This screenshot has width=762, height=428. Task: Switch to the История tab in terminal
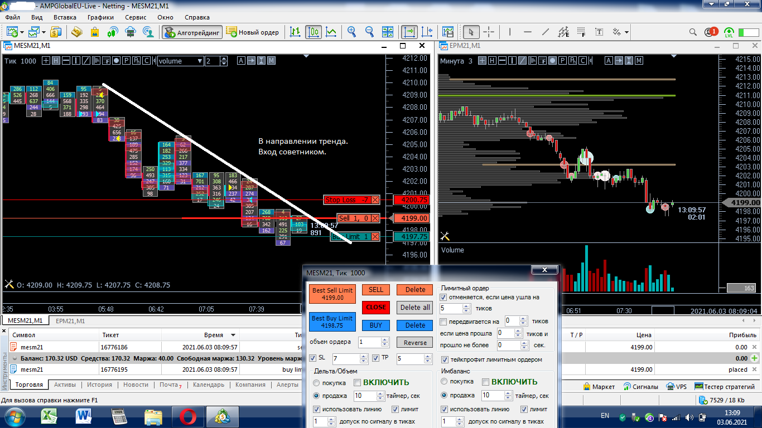[99, 385]
